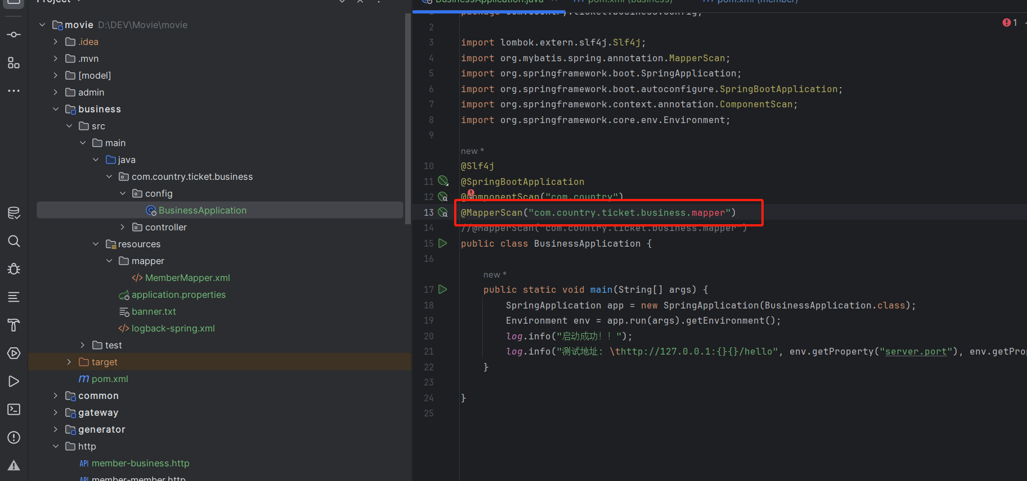Expand the .idea folder
1027x481 pixels.
(x=56, y=42)
